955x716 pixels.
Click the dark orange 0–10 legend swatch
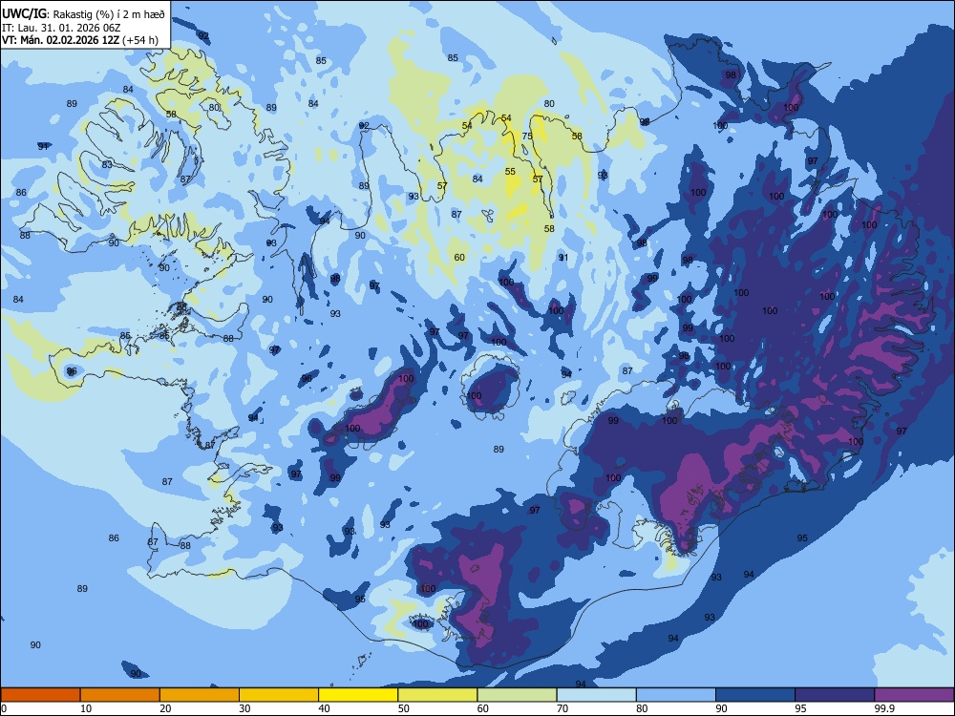coord(40,695)
